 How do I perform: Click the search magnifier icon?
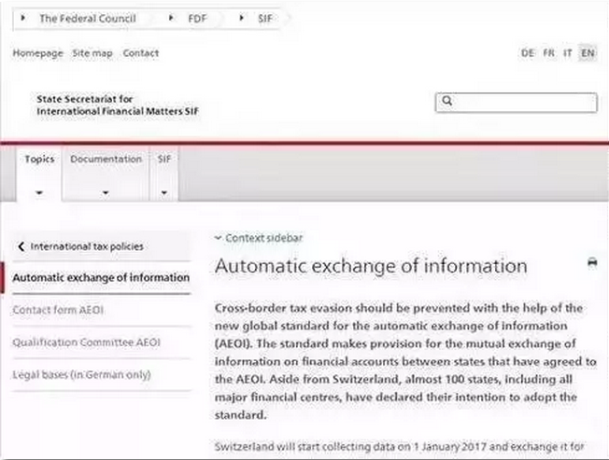[447, 102]
